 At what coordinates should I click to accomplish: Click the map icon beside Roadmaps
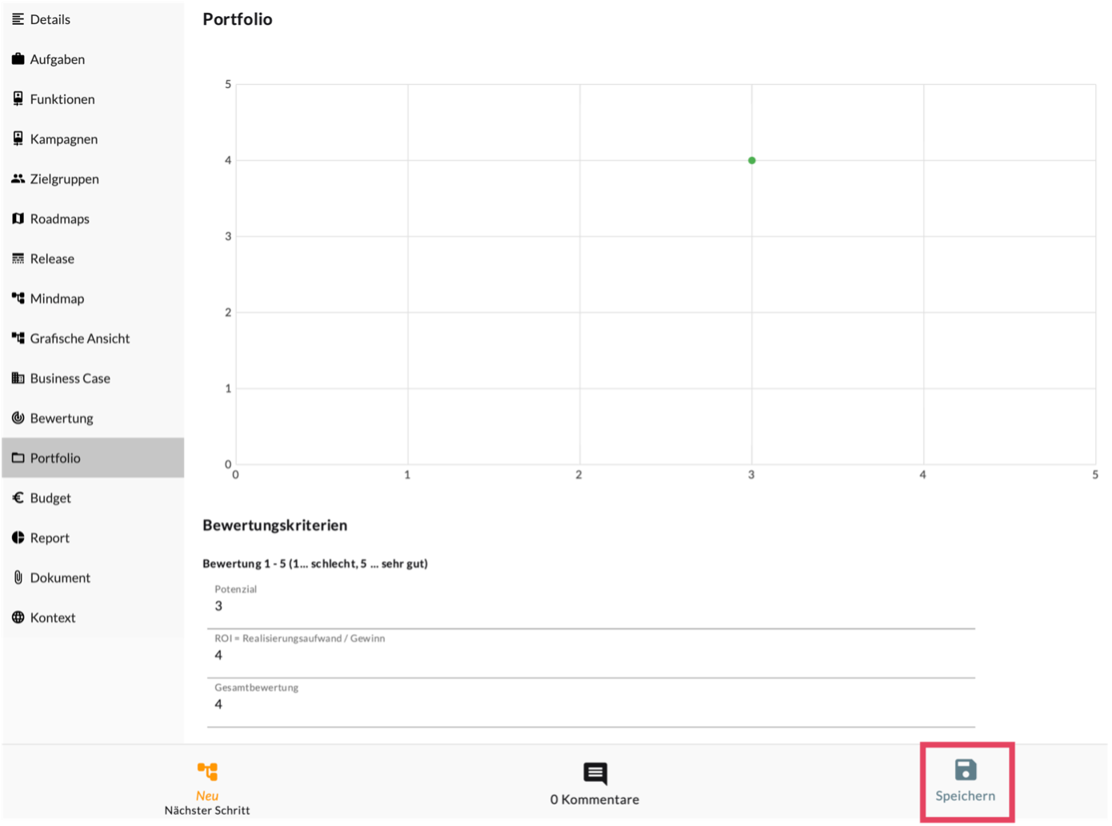coord(18,219)
